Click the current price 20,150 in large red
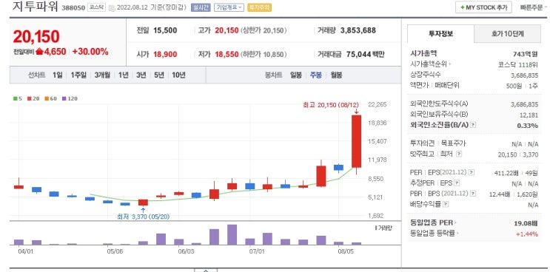550x272 pixels. pyautogui.click(x=36, y=37)
